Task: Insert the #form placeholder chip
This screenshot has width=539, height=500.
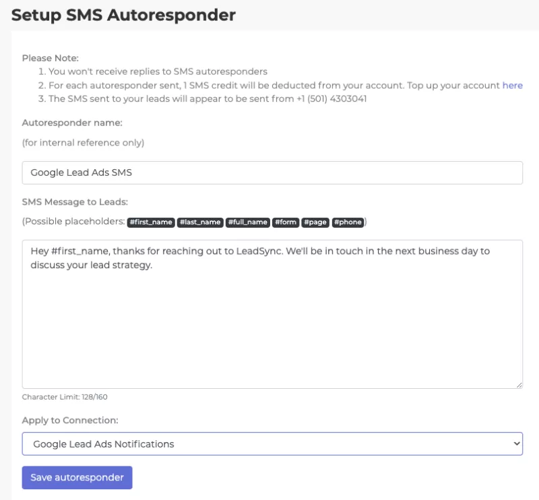Action: [x=285, y=222]
